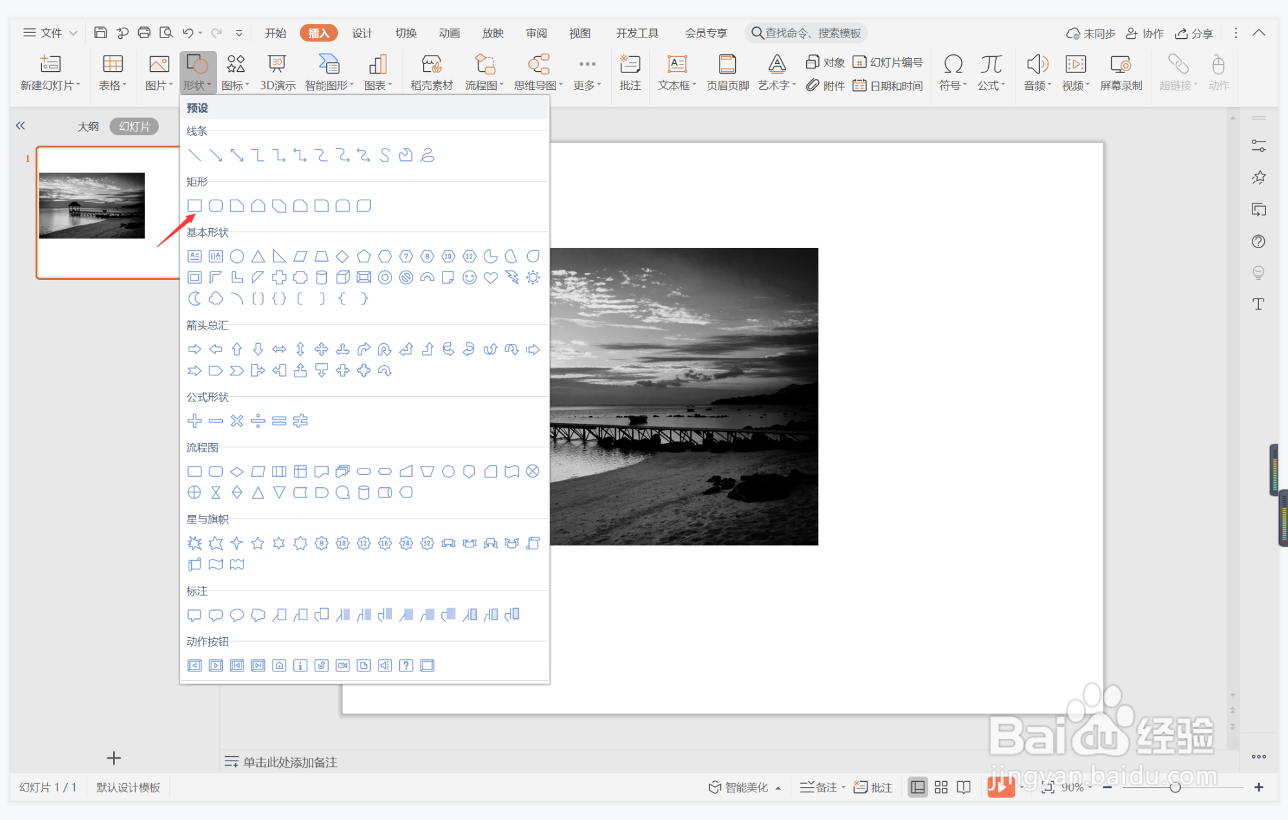This screenshot has width=1288, height=820.
Task: Click the notes field 单击此处添加备注
Action: (290, 762)
